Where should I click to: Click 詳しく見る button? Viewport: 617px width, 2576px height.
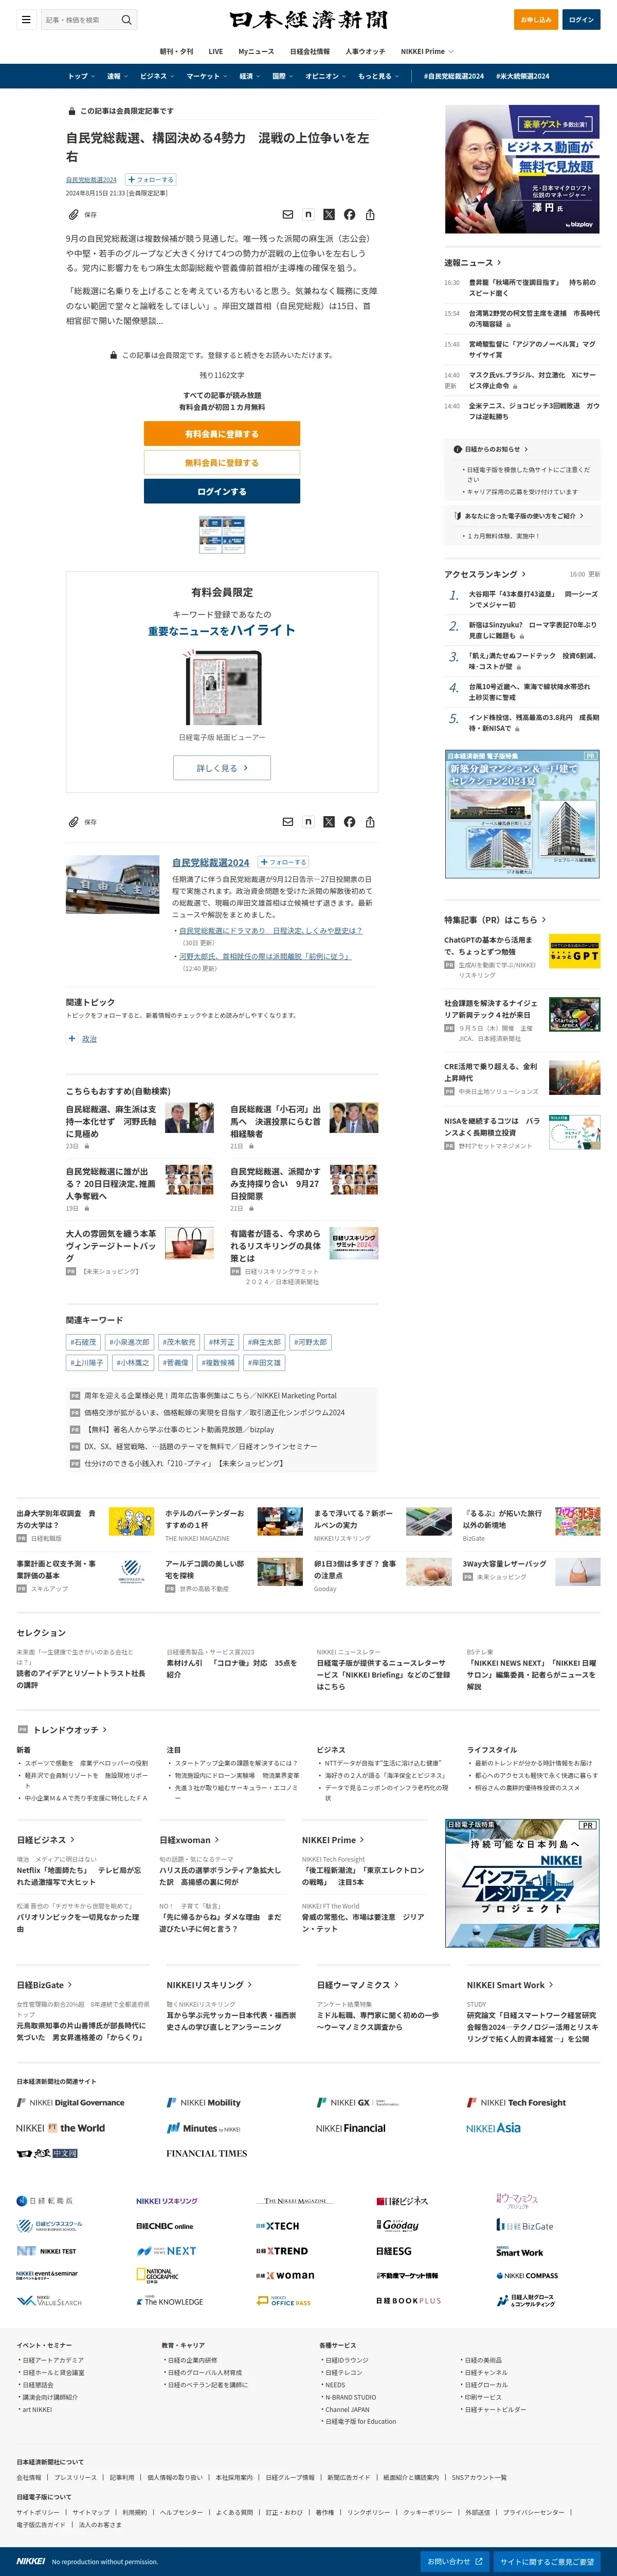coord(222,768)
